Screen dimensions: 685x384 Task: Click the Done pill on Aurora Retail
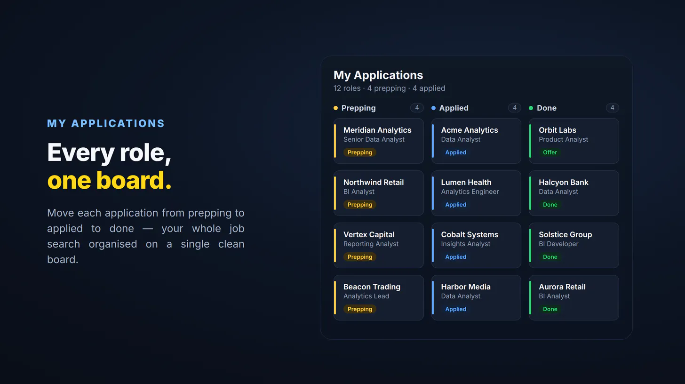pyautogui.click(x=550, y=309)
